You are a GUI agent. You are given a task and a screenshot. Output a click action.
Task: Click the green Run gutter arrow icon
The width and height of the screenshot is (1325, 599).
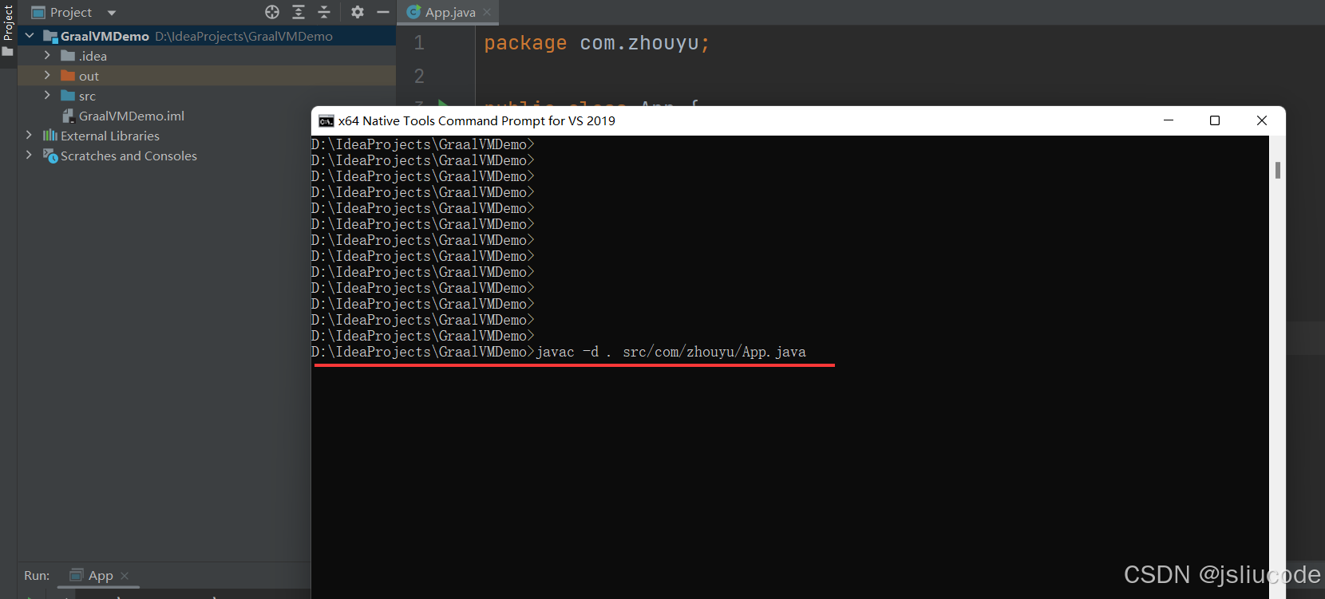point(443,103)
